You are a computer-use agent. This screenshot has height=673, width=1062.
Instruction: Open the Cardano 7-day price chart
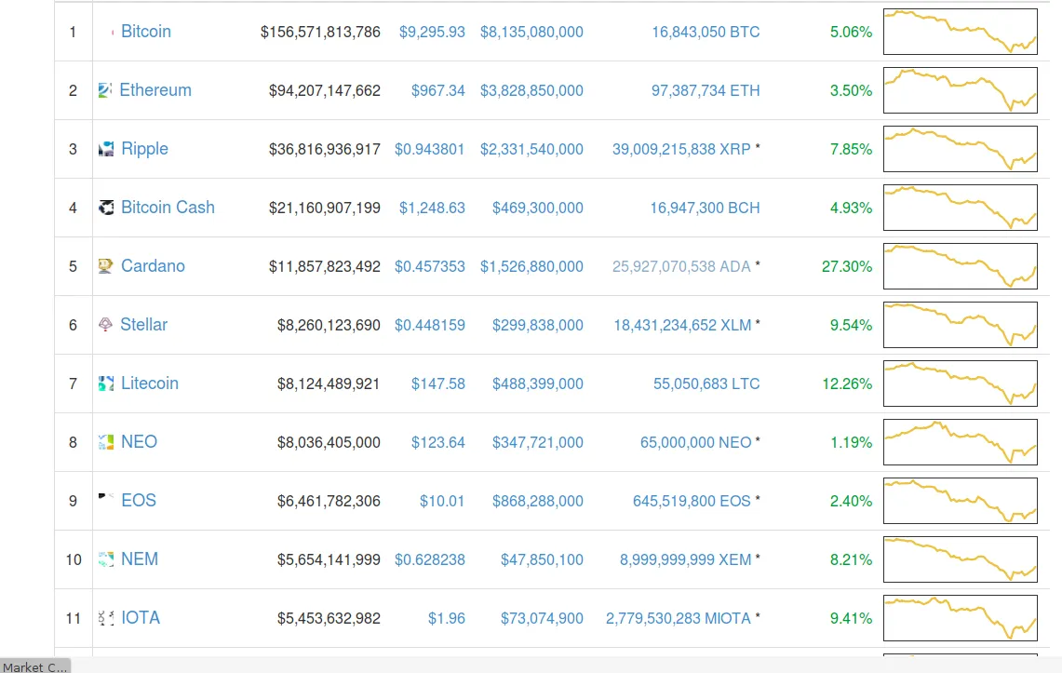pos(961,266)
